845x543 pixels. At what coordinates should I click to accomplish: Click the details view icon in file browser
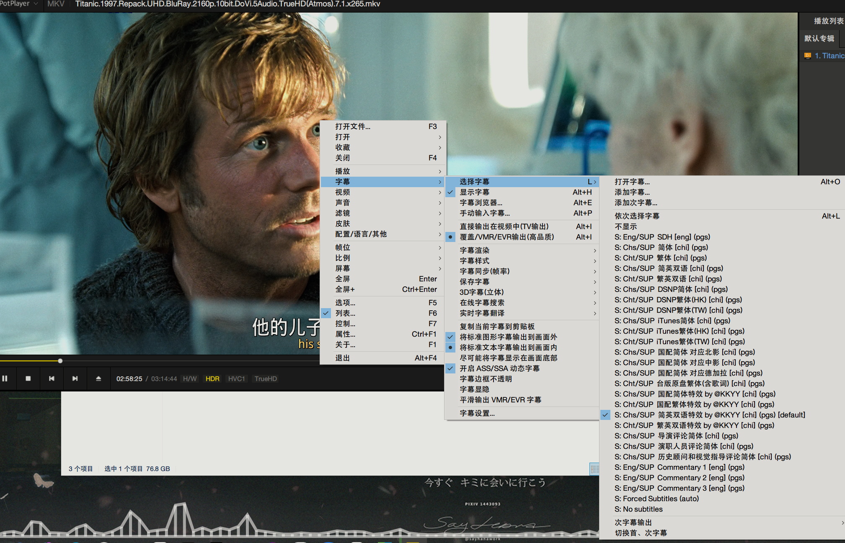[594, 469]
